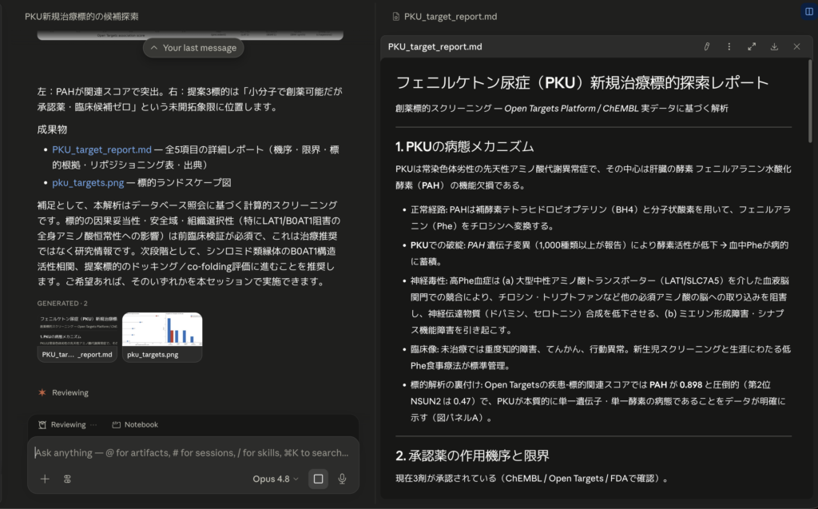The height and width of the screenshot is (509, 818).
Task: Click the document icon beside top file tab
Action: (x=396, y=17)
